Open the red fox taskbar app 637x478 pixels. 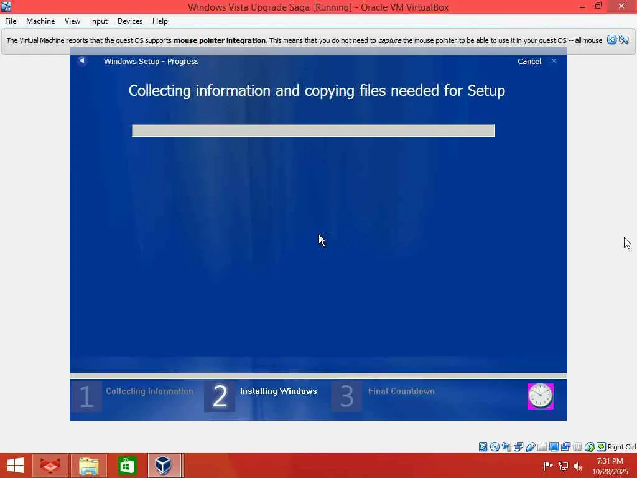50,466
